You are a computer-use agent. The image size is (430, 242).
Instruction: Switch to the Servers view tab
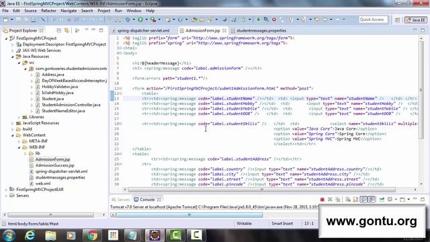pyautogui.click(x=121, y=200)
